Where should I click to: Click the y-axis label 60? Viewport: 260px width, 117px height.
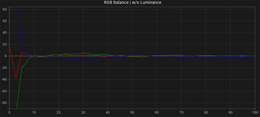5,21
